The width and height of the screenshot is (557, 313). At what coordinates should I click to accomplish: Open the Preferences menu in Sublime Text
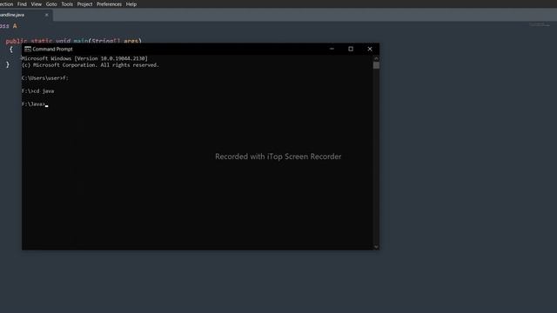tap(109, 4)
